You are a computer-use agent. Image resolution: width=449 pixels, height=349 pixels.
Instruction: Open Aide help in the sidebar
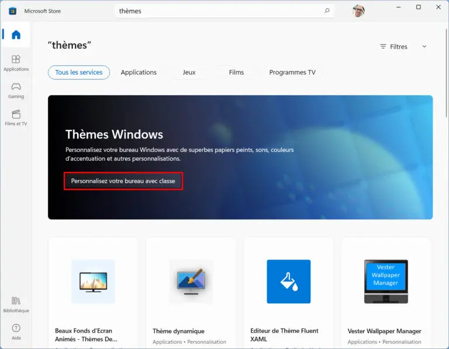16,331
